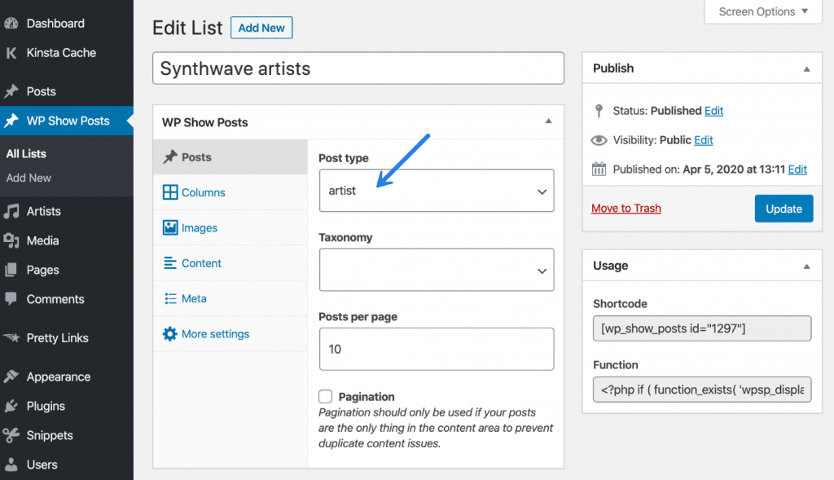Viewport: 834px width, 480px height.
Task: Click the Shortcode field
Action: tap(702, 328)
